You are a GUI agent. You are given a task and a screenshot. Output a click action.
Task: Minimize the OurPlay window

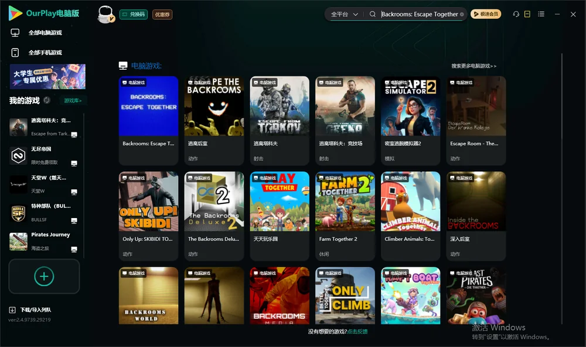click(x=557, y=14)
